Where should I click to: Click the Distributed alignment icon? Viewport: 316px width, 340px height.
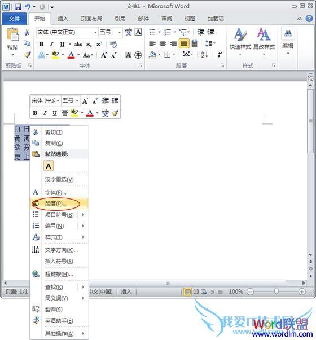click(x=195, y=43)
